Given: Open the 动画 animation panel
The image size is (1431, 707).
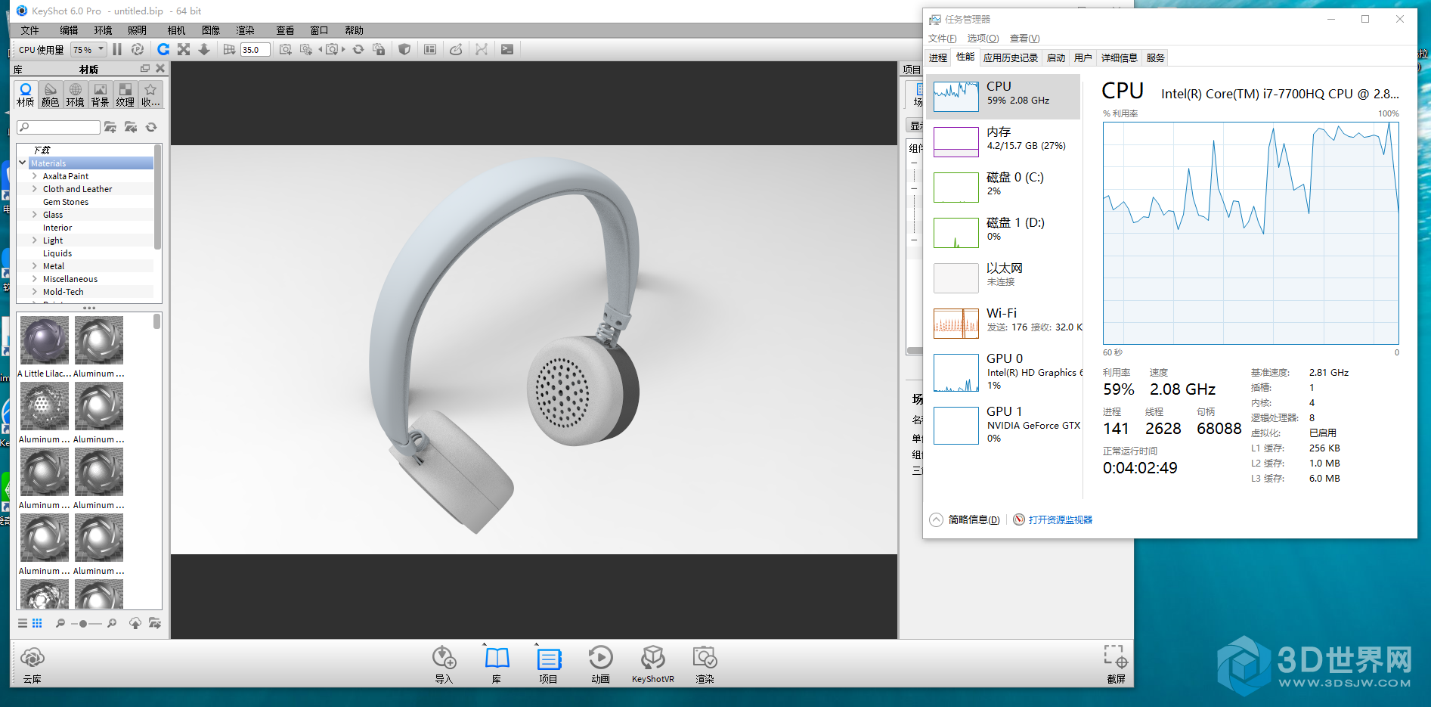Looking at the screenshot, I should (601, 665).
